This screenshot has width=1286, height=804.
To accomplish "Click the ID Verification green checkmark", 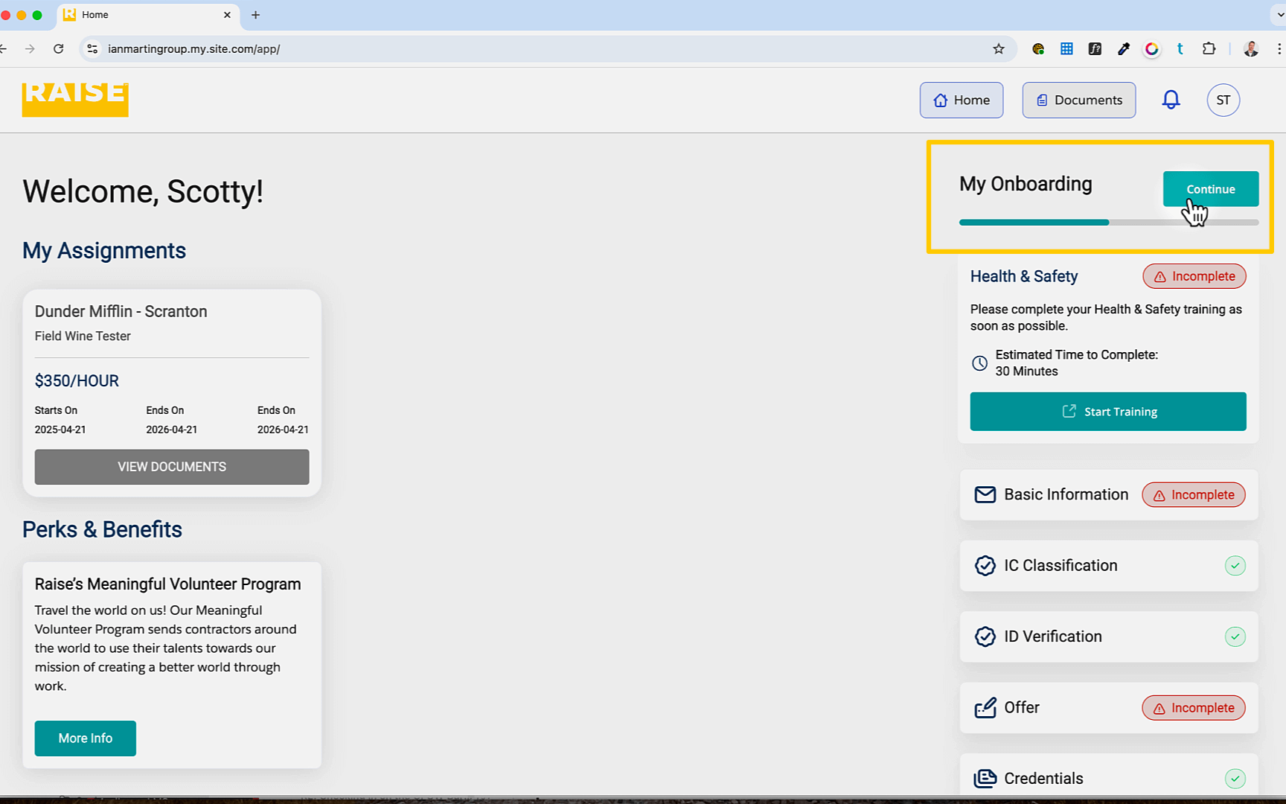I will click(x=1235, y=637).
